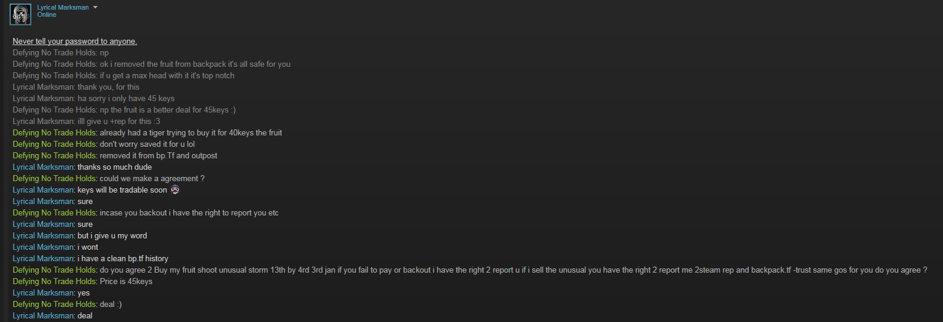Open the dropdown arrow beside Lyrical Marksman

point(95,7)
